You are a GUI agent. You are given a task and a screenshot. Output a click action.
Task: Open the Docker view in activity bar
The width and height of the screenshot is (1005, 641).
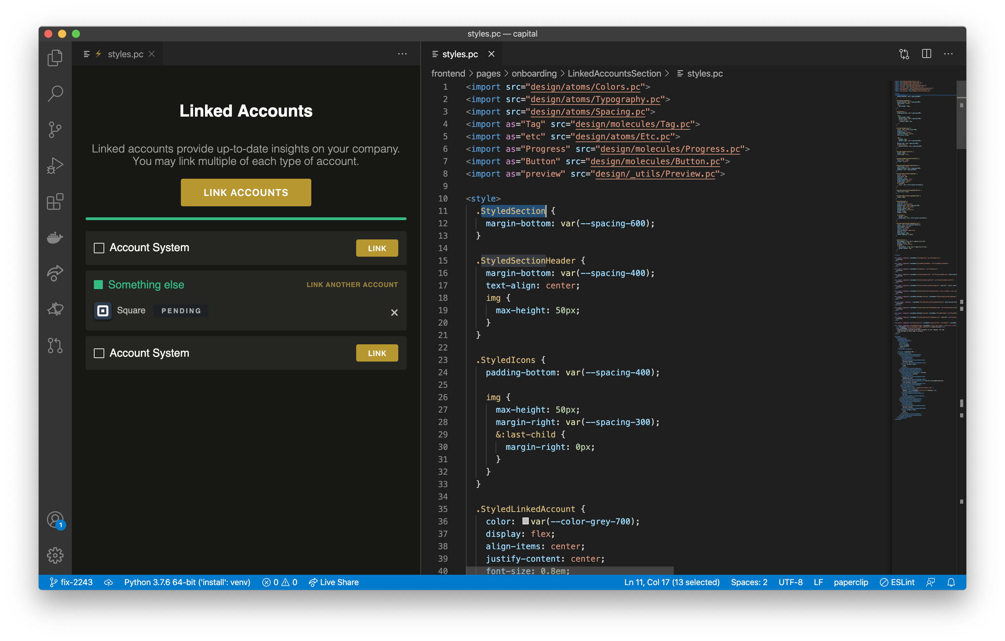tap(55, 237)
